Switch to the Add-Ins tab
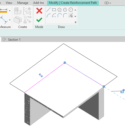 point(39,3)
